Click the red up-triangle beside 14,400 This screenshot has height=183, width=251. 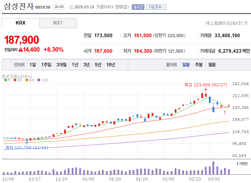pos(21,49)
